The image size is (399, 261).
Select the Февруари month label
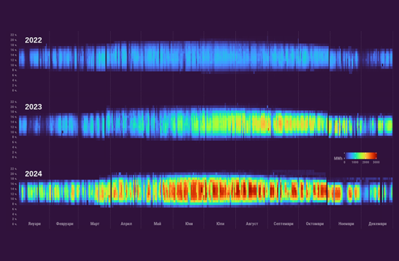click(x=65, y=223)
